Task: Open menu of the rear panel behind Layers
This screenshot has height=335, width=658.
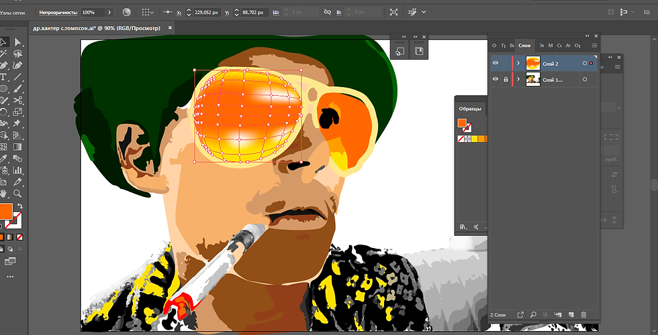Action: [618, 66]
